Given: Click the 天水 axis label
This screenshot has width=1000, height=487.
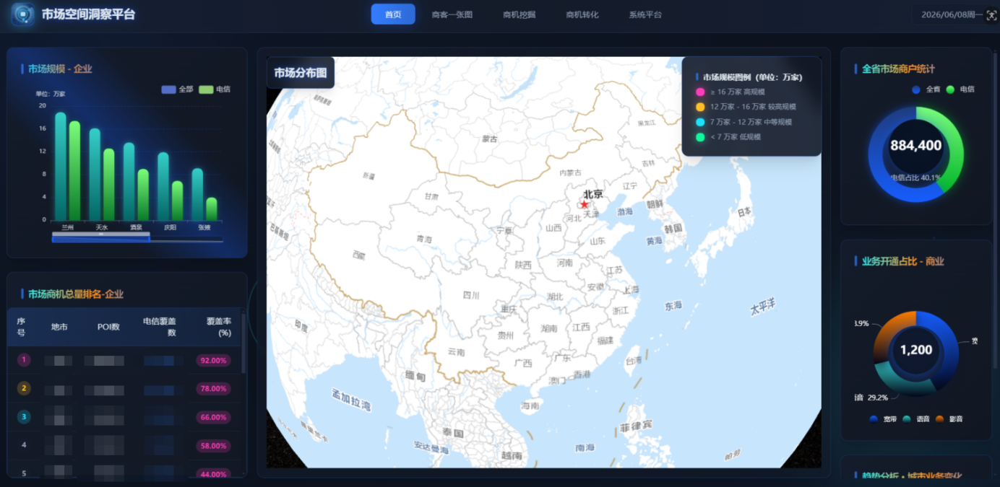Looking at the screenshot, I should pyautogui.click(x=102, y=227).
